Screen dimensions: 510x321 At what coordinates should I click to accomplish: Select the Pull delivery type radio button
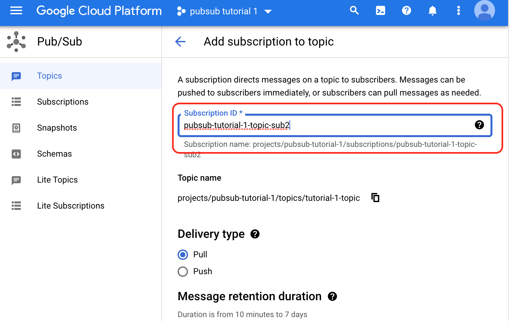pyautogui.click(x=183, y=254)
